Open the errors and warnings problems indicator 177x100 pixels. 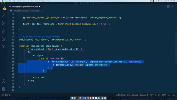pos(6,95)
